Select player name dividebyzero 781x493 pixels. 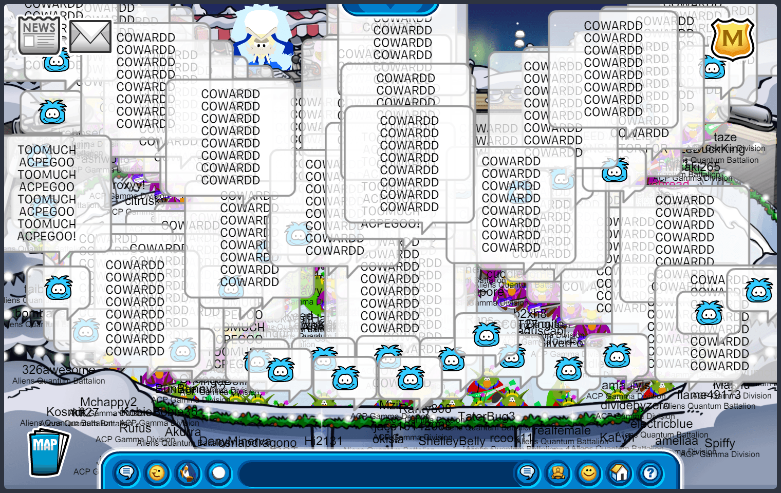coord(635,405)
